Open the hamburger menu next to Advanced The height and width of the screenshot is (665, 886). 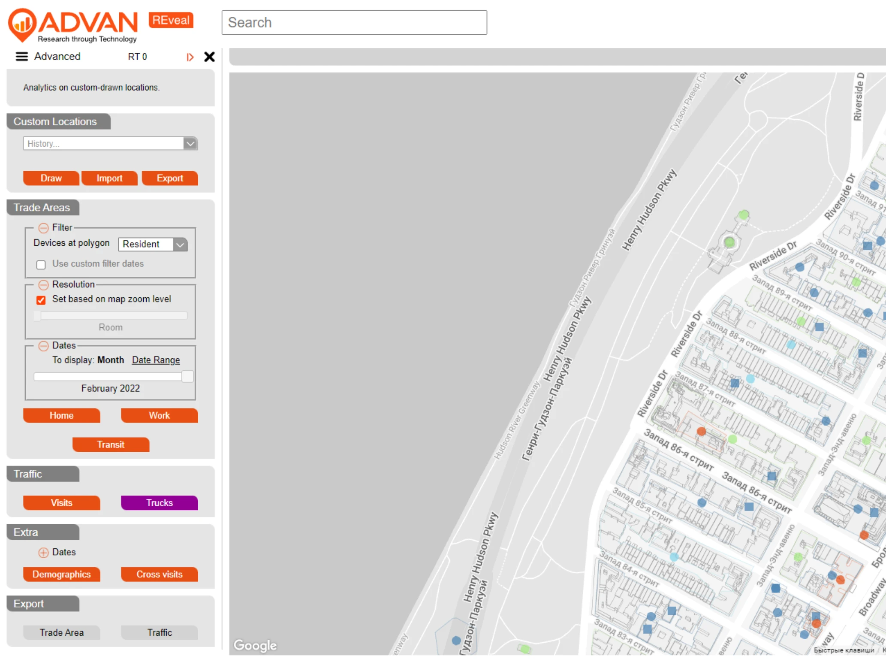click(x=21, y=57)
